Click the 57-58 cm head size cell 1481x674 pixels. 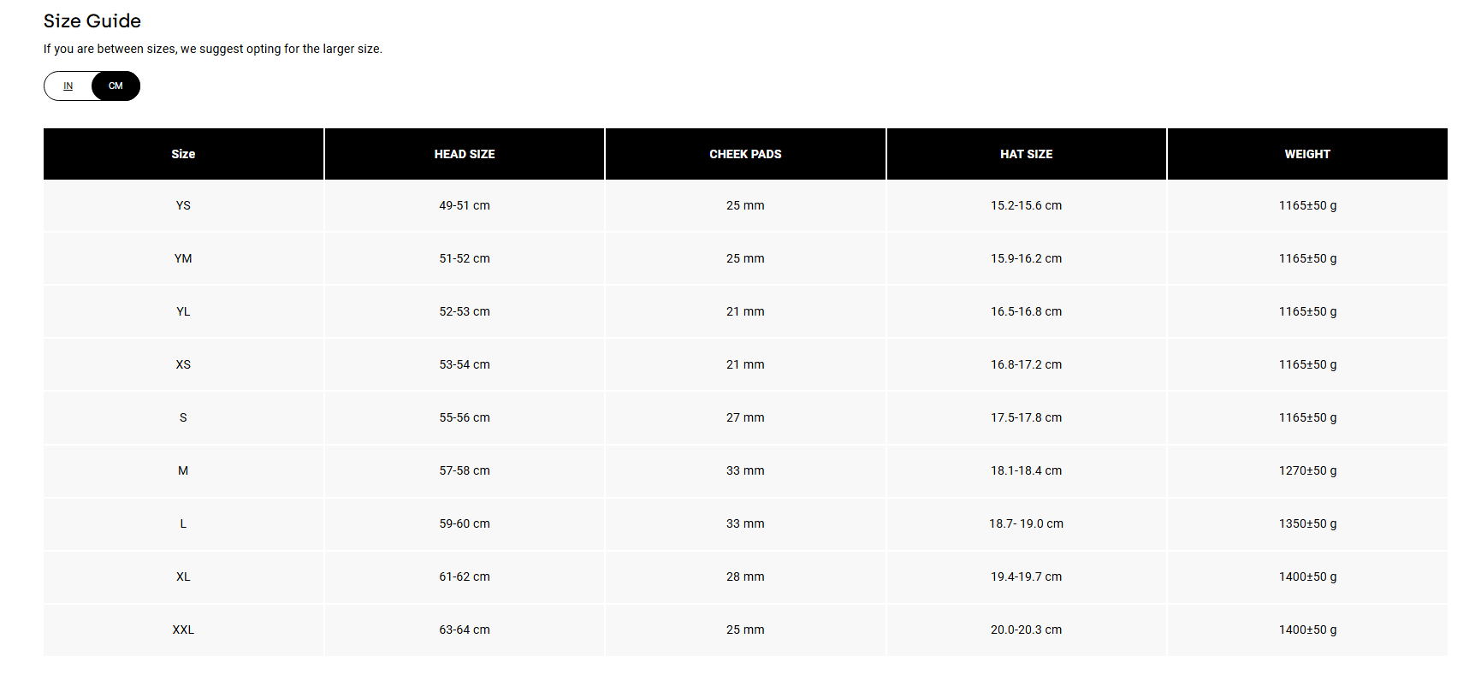[464, 471]
